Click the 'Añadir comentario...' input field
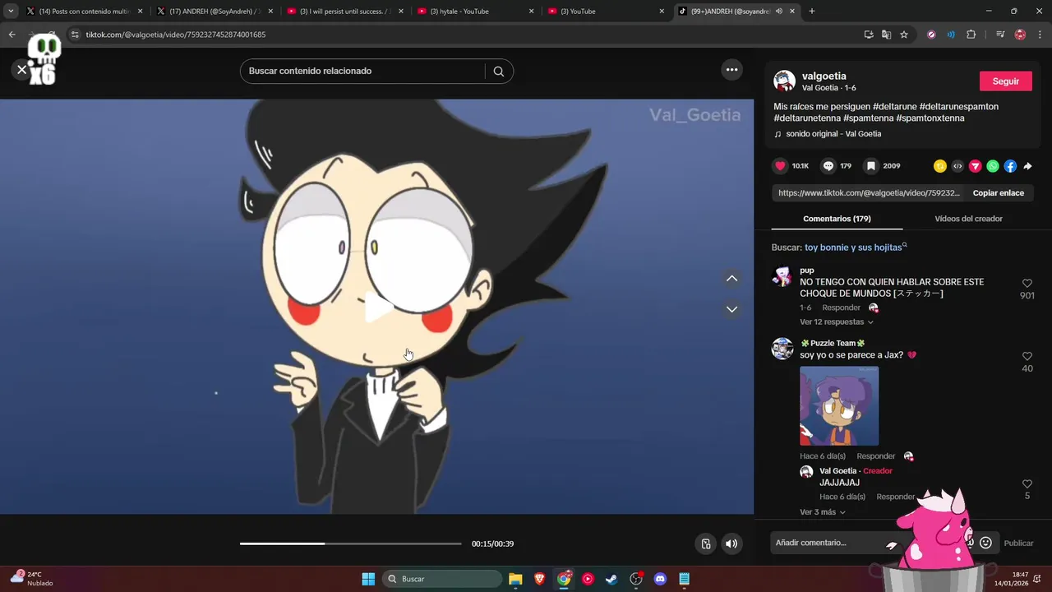 click(838, 543)
